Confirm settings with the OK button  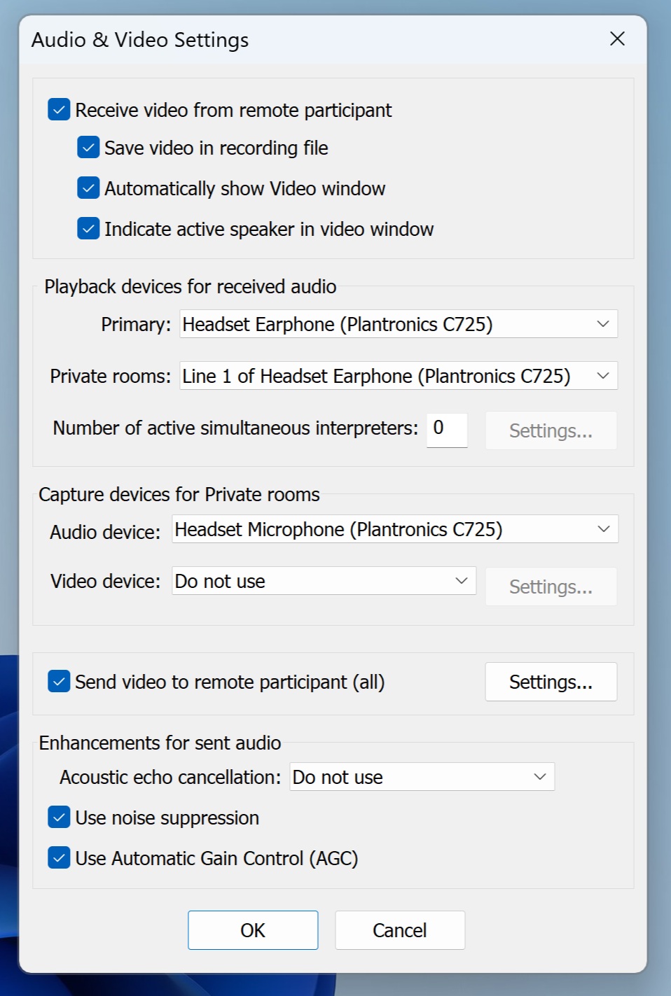pos(253,930)
